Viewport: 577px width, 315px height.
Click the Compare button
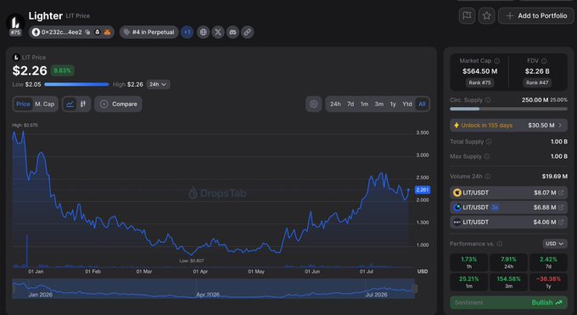[118, 104]
